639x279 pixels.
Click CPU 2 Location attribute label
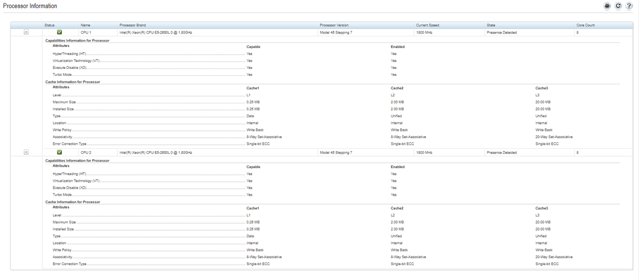pos(59,243)
